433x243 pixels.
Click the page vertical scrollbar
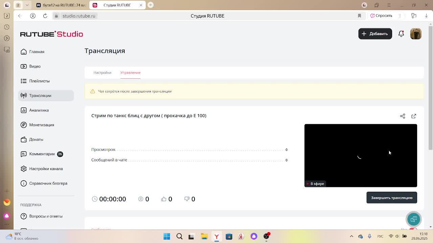[431, 88]
